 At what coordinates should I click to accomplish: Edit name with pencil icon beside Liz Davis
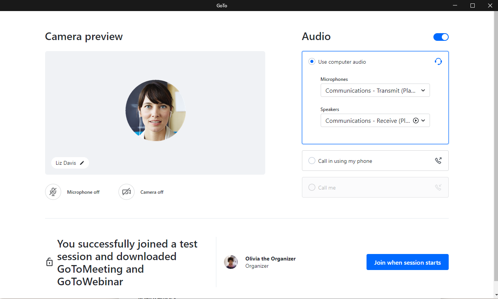click(x=82, y=163)
